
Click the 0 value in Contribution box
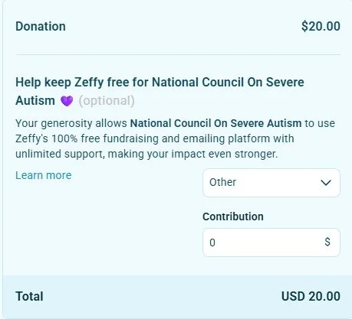pyautogui.click(x=212, y=243)
